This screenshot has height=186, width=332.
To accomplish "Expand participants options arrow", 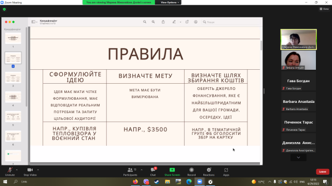I will [x=142, y=170].
